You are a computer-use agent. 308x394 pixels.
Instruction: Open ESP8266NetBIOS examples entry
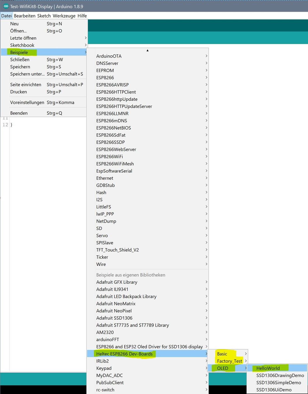click(x=148, y=128)
